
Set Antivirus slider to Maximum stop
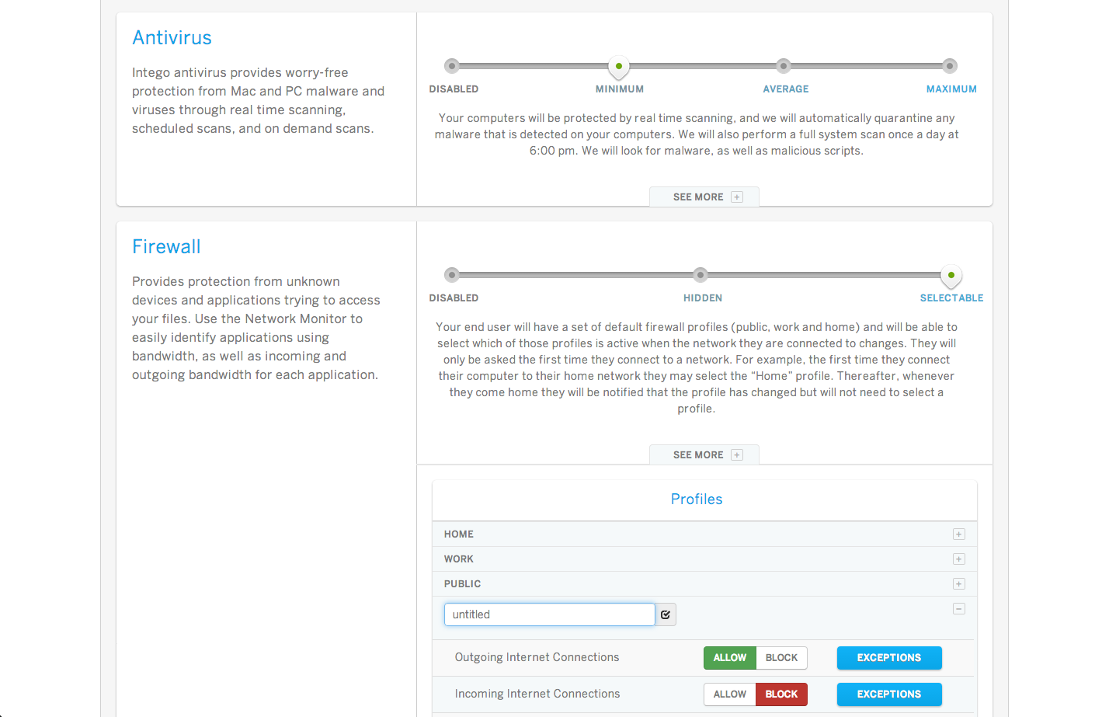(x=950, y=66)
